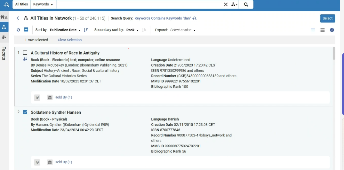Toggle secondary sort direction icon
The width and height of the screenshot is (344, 170).
[144, 30]
